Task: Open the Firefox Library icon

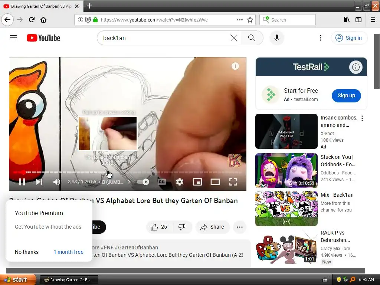Action: (347, 20)
